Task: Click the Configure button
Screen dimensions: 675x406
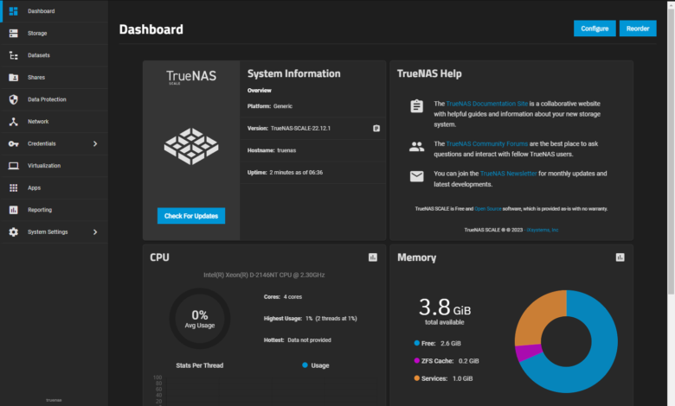Action: pos(595,29)
